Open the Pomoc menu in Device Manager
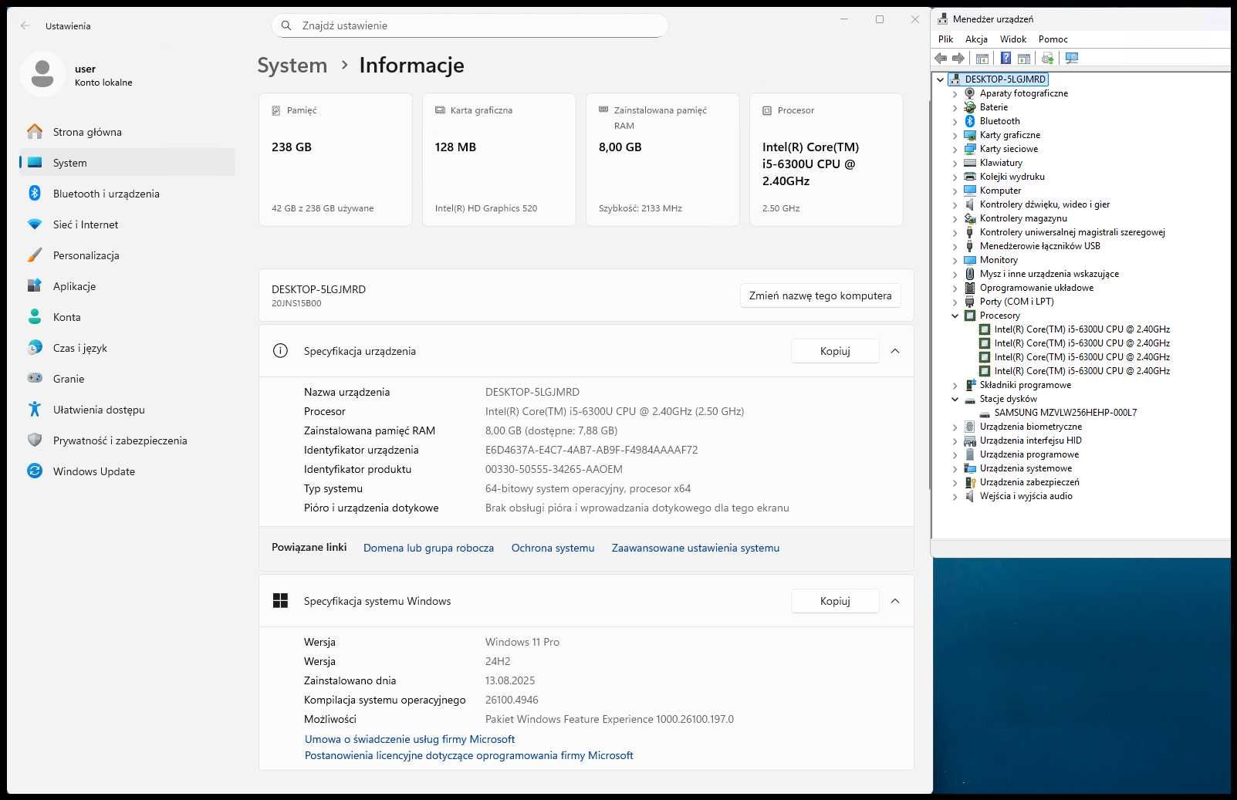Screen dimensions: 1237x800 tap(1053, 39)
